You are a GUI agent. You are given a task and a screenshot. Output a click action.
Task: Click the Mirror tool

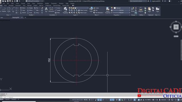30,10
